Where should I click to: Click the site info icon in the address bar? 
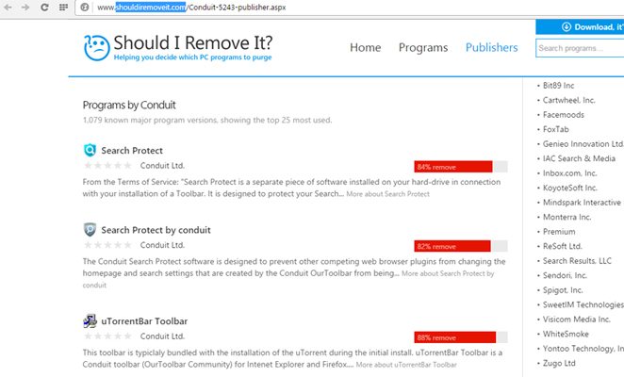point(85,8)
